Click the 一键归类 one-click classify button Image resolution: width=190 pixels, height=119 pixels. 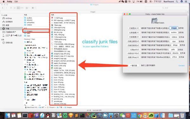pos(133,65)
